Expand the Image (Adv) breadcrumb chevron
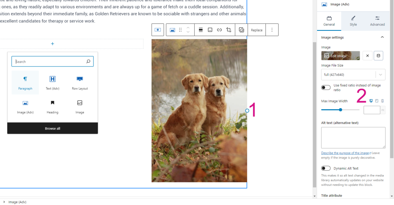Image resolution: width=394 pixels, height=205 pixels. [4, 202]
